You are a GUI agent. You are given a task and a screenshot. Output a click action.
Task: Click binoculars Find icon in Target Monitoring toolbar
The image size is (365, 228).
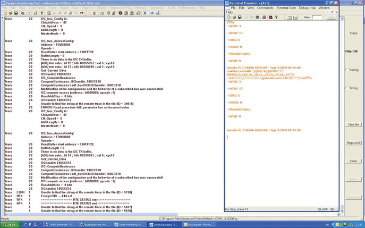(x=81, y=13)
